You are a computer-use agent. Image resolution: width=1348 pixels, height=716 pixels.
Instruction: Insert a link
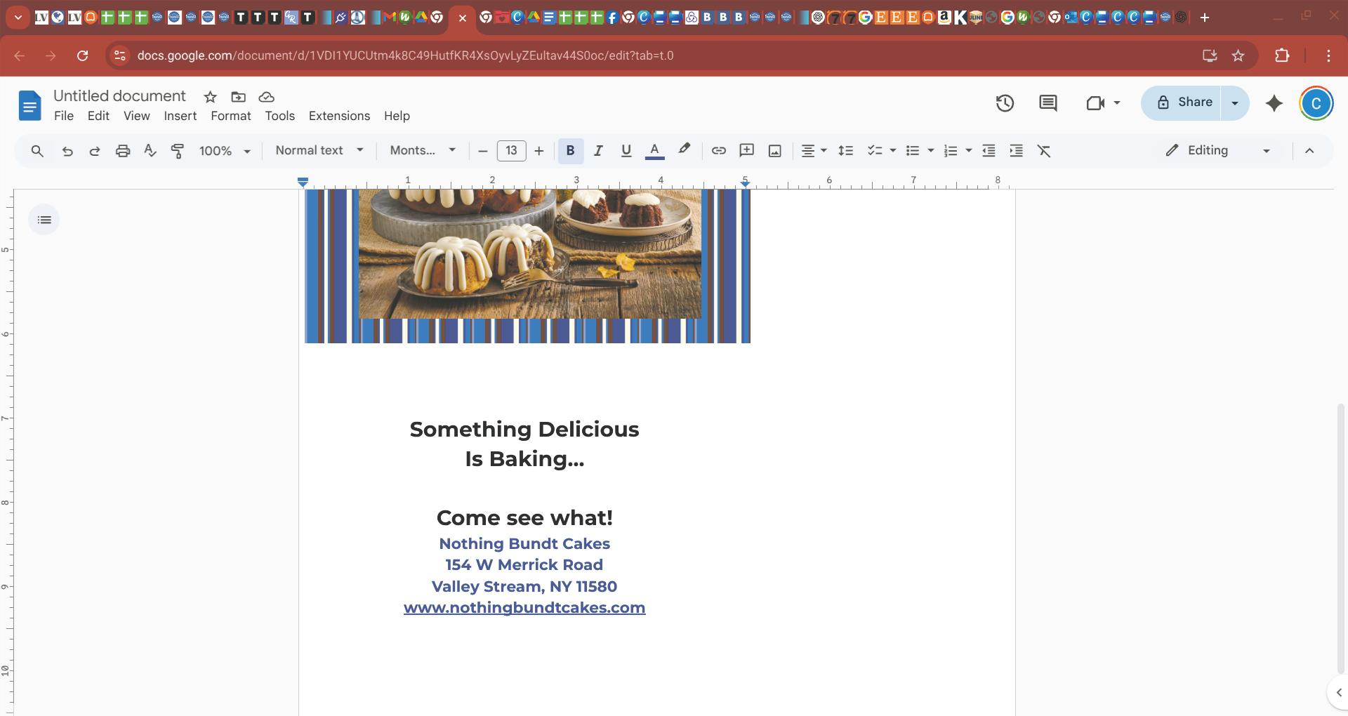click(718, 151)
